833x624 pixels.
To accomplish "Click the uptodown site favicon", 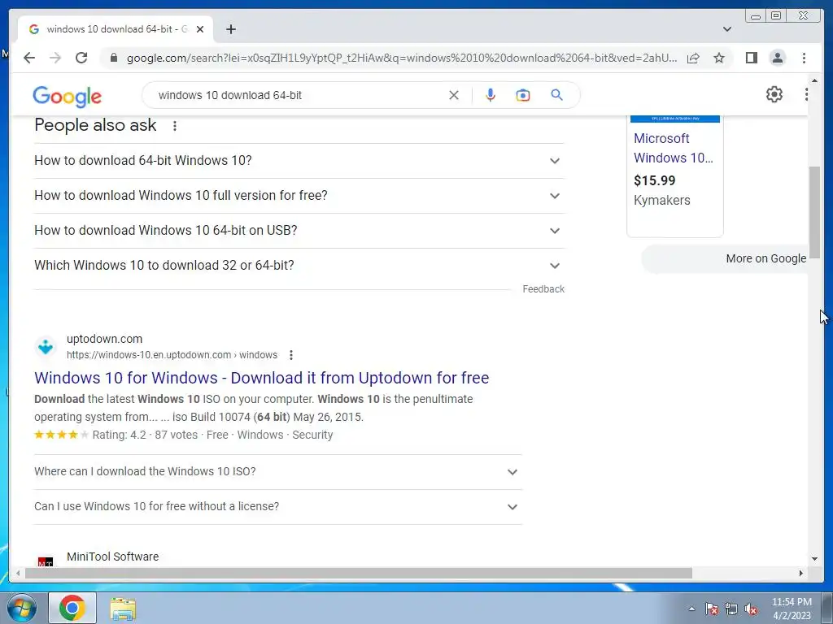I will [x=46, y=347].
